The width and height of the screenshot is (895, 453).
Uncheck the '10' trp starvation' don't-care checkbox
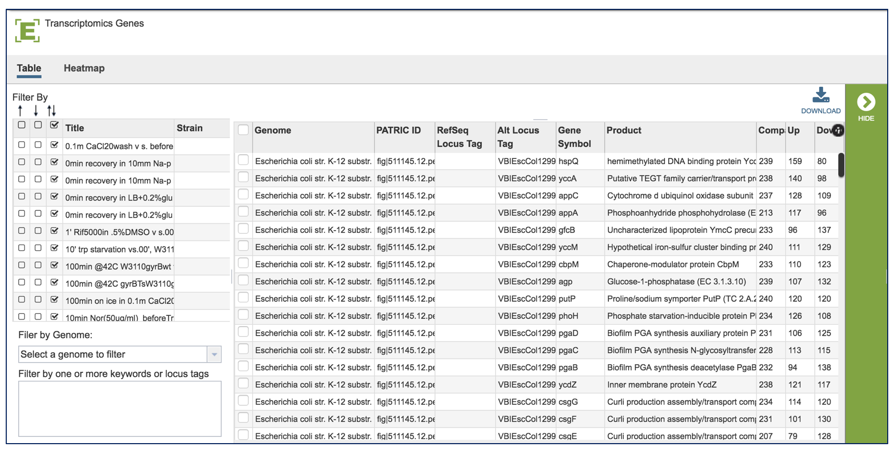point(54,248)
